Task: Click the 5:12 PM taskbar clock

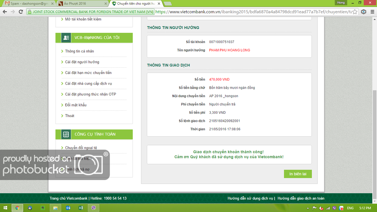Action: pyautogui.click(x=365, y=208)
